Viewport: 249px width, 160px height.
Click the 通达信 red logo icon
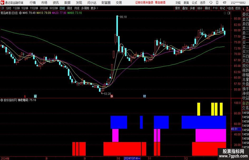click(x=2, y=3)
